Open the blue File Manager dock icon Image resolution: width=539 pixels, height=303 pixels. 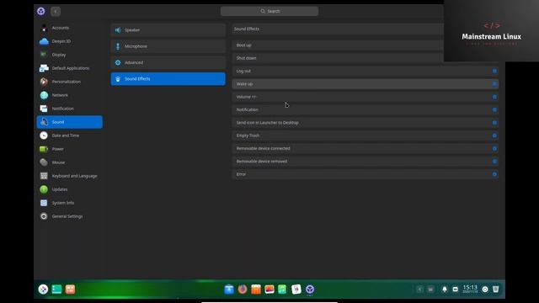tap(229, 290)
